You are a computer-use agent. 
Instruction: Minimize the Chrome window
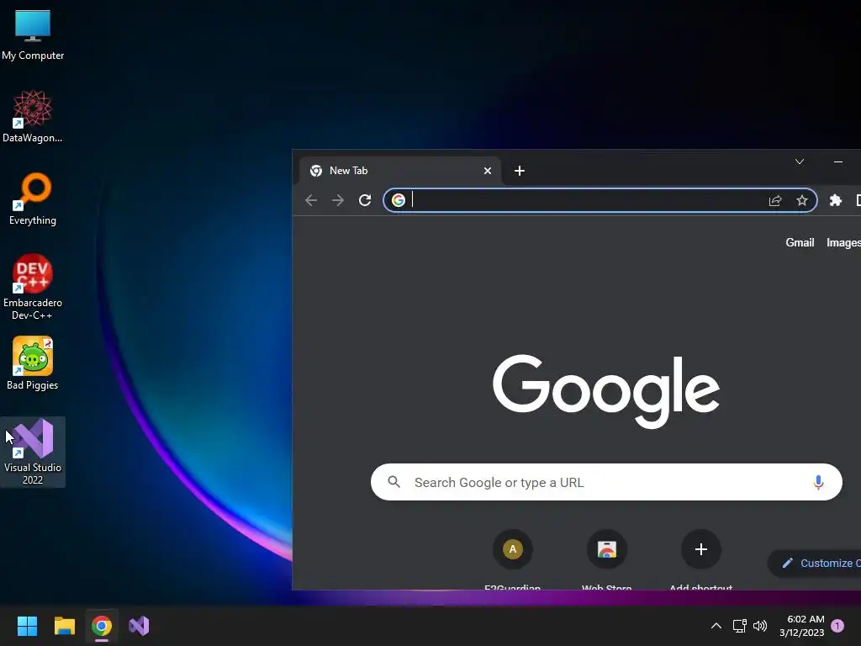[838, 161]
